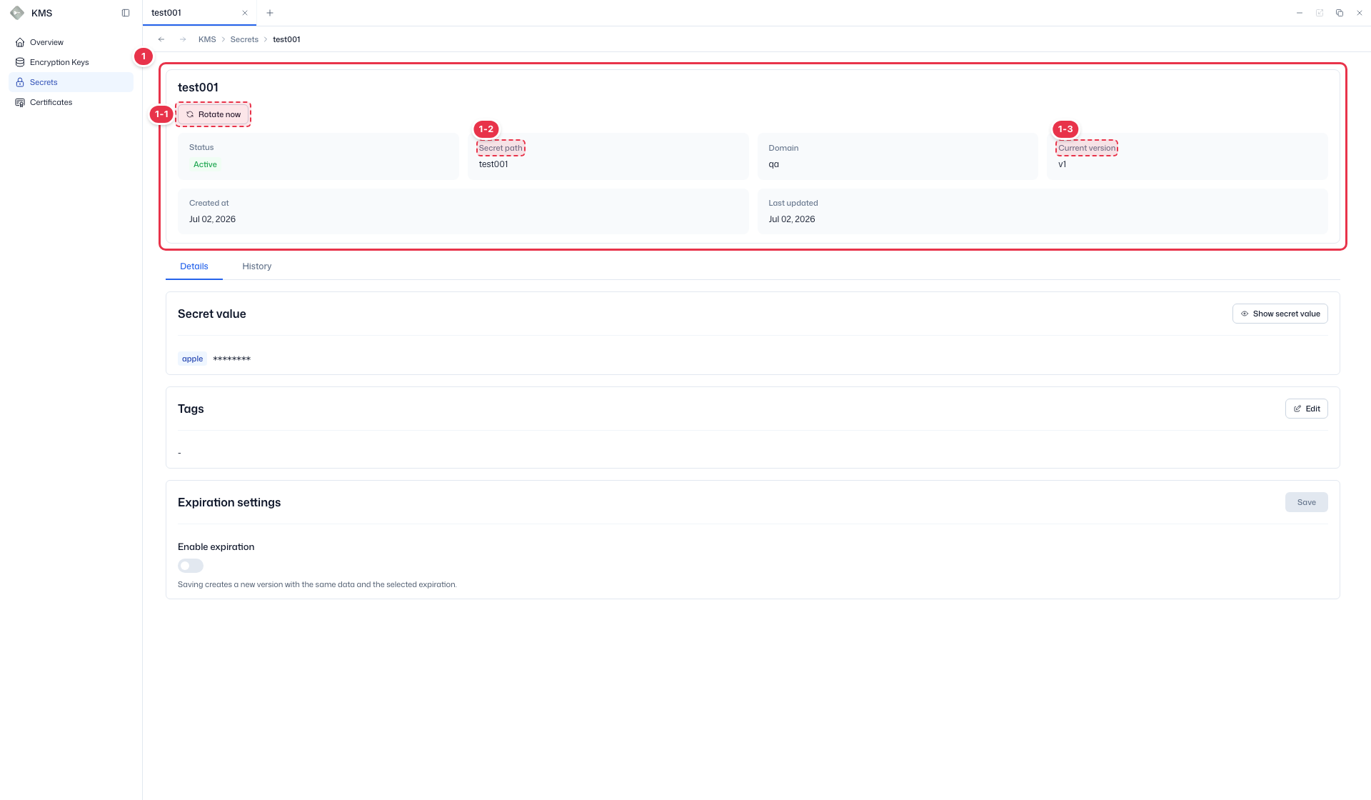Collapse the sidebar panel icon
Image resolution: width=1371 pixels, height=800 pixels.
[126, 13]
